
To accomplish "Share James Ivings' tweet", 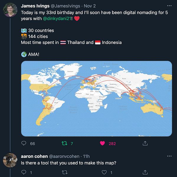I will click(x=145, y=143).
